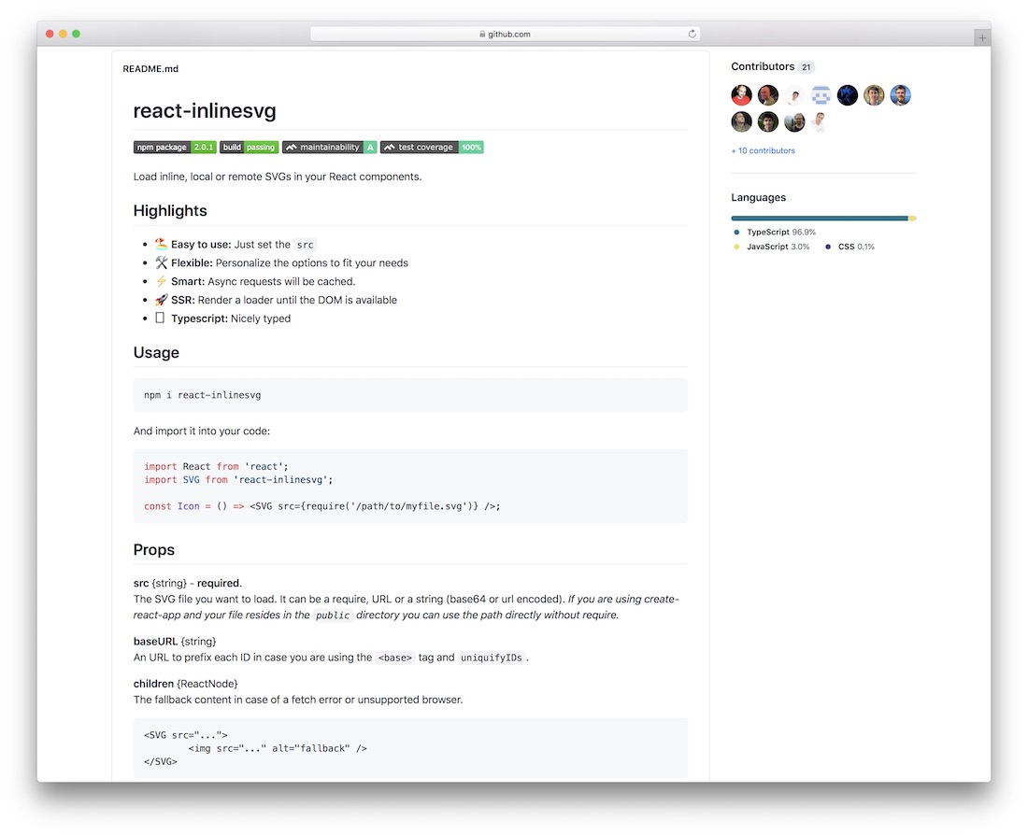Open bottom-row avatar of man in dark shirt outdoors
This screenshot has width=1028, height=835.
794,121
